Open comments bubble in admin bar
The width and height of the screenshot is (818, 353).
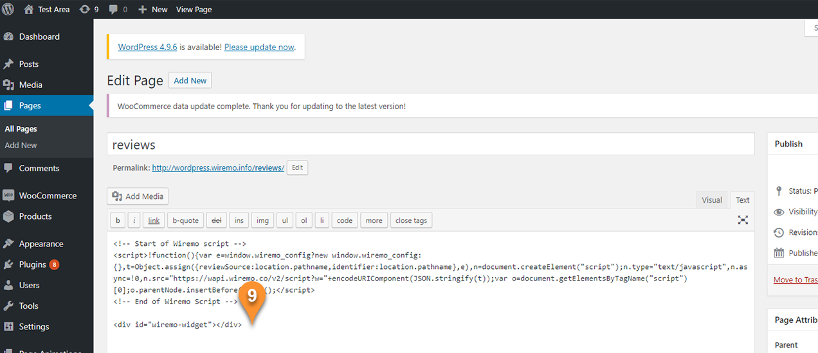tap(118, 10)
